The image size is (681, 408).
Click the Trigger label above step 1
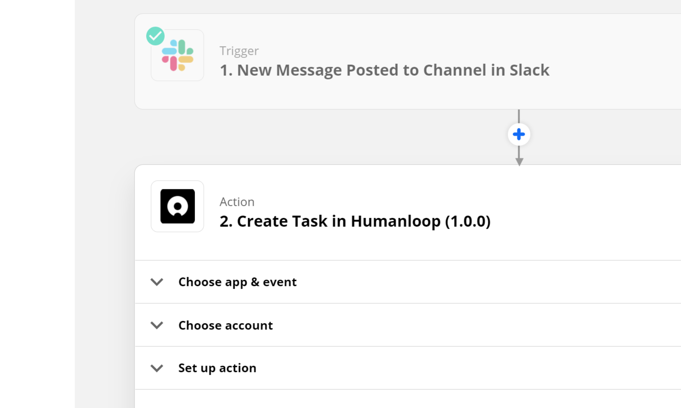239,51
